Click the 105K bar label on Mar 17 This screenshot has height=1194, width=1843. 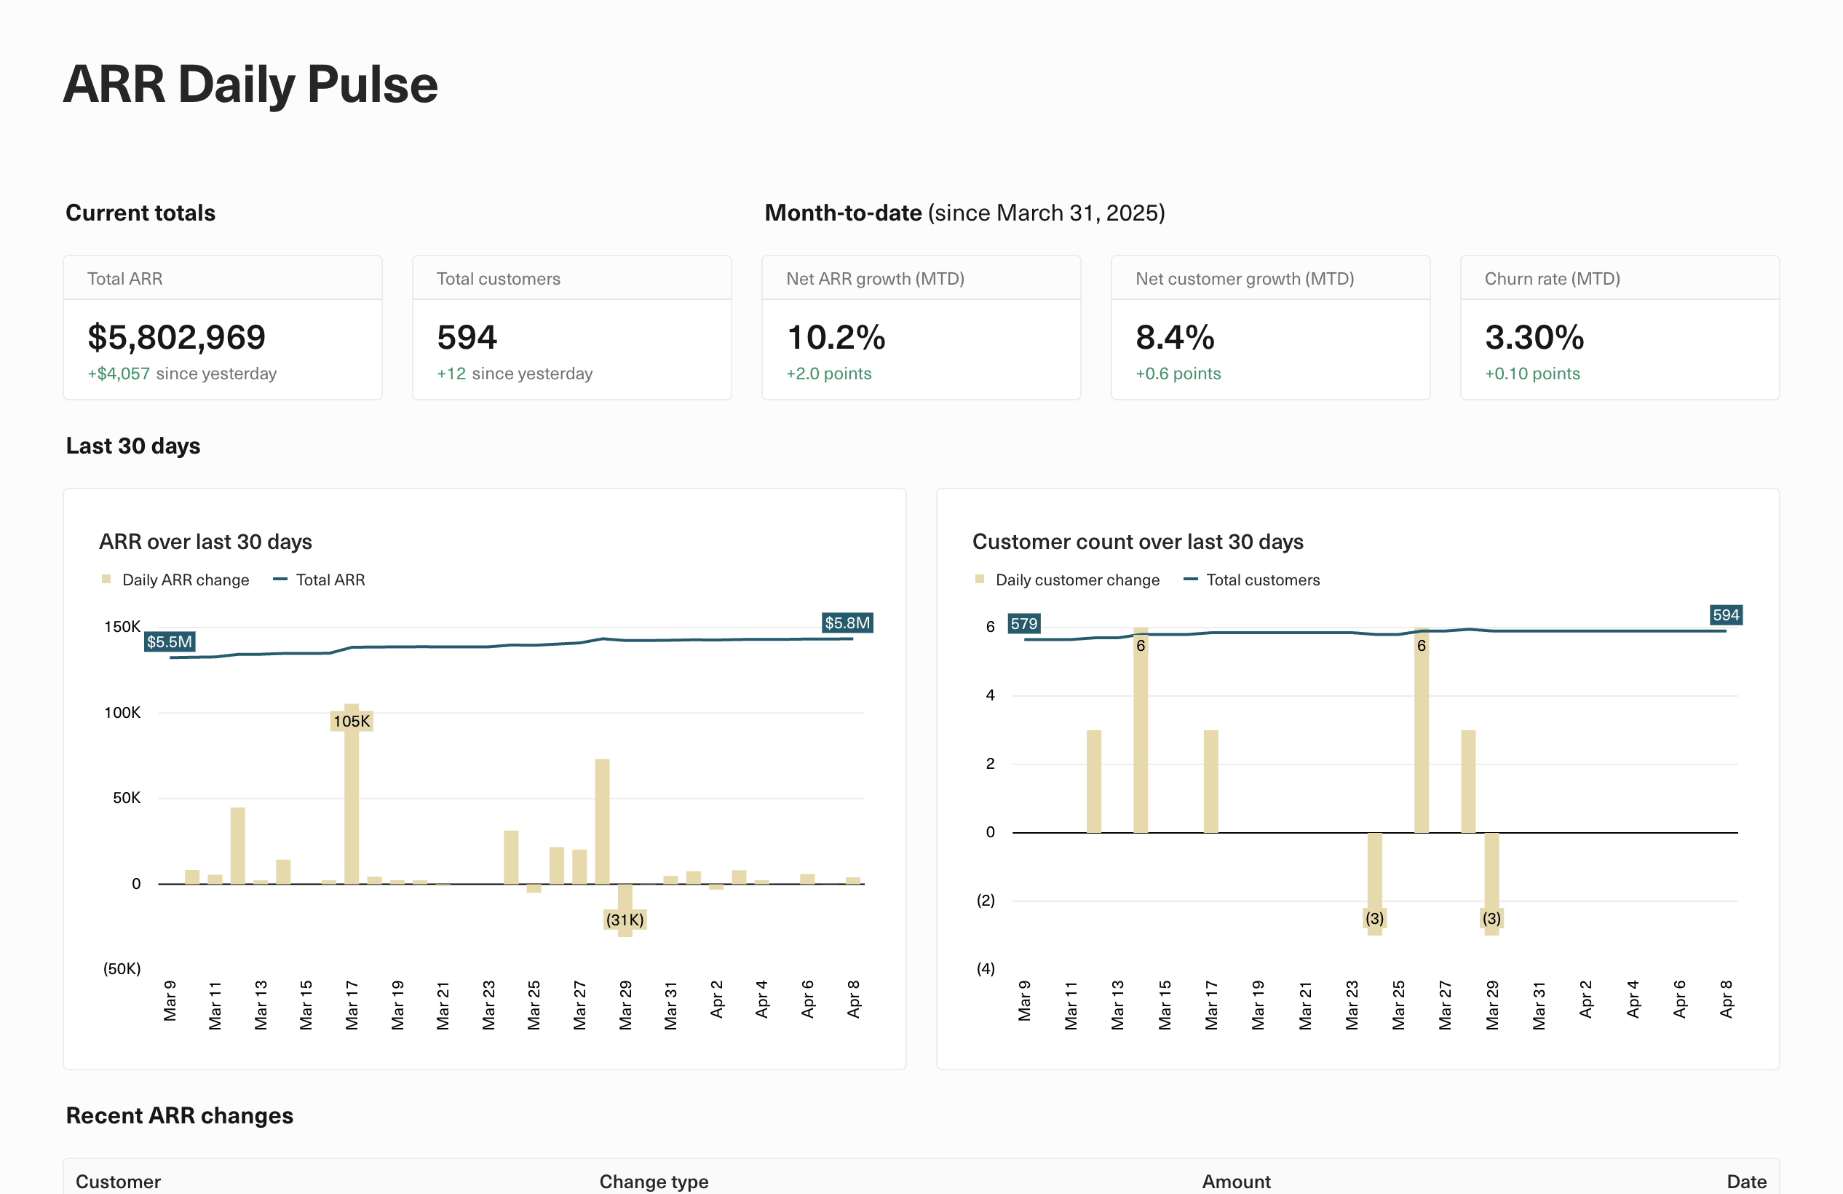(x=351, y=721)
